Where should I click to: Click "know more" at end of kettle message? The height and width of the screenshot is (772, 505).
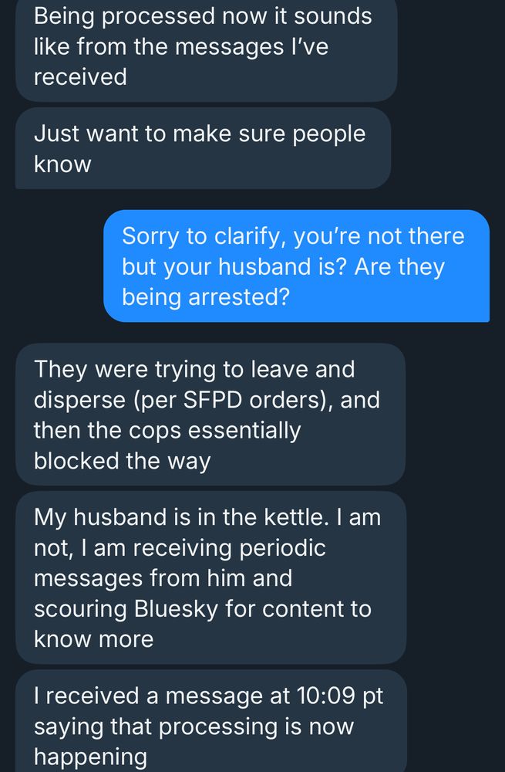click(94, 638)
